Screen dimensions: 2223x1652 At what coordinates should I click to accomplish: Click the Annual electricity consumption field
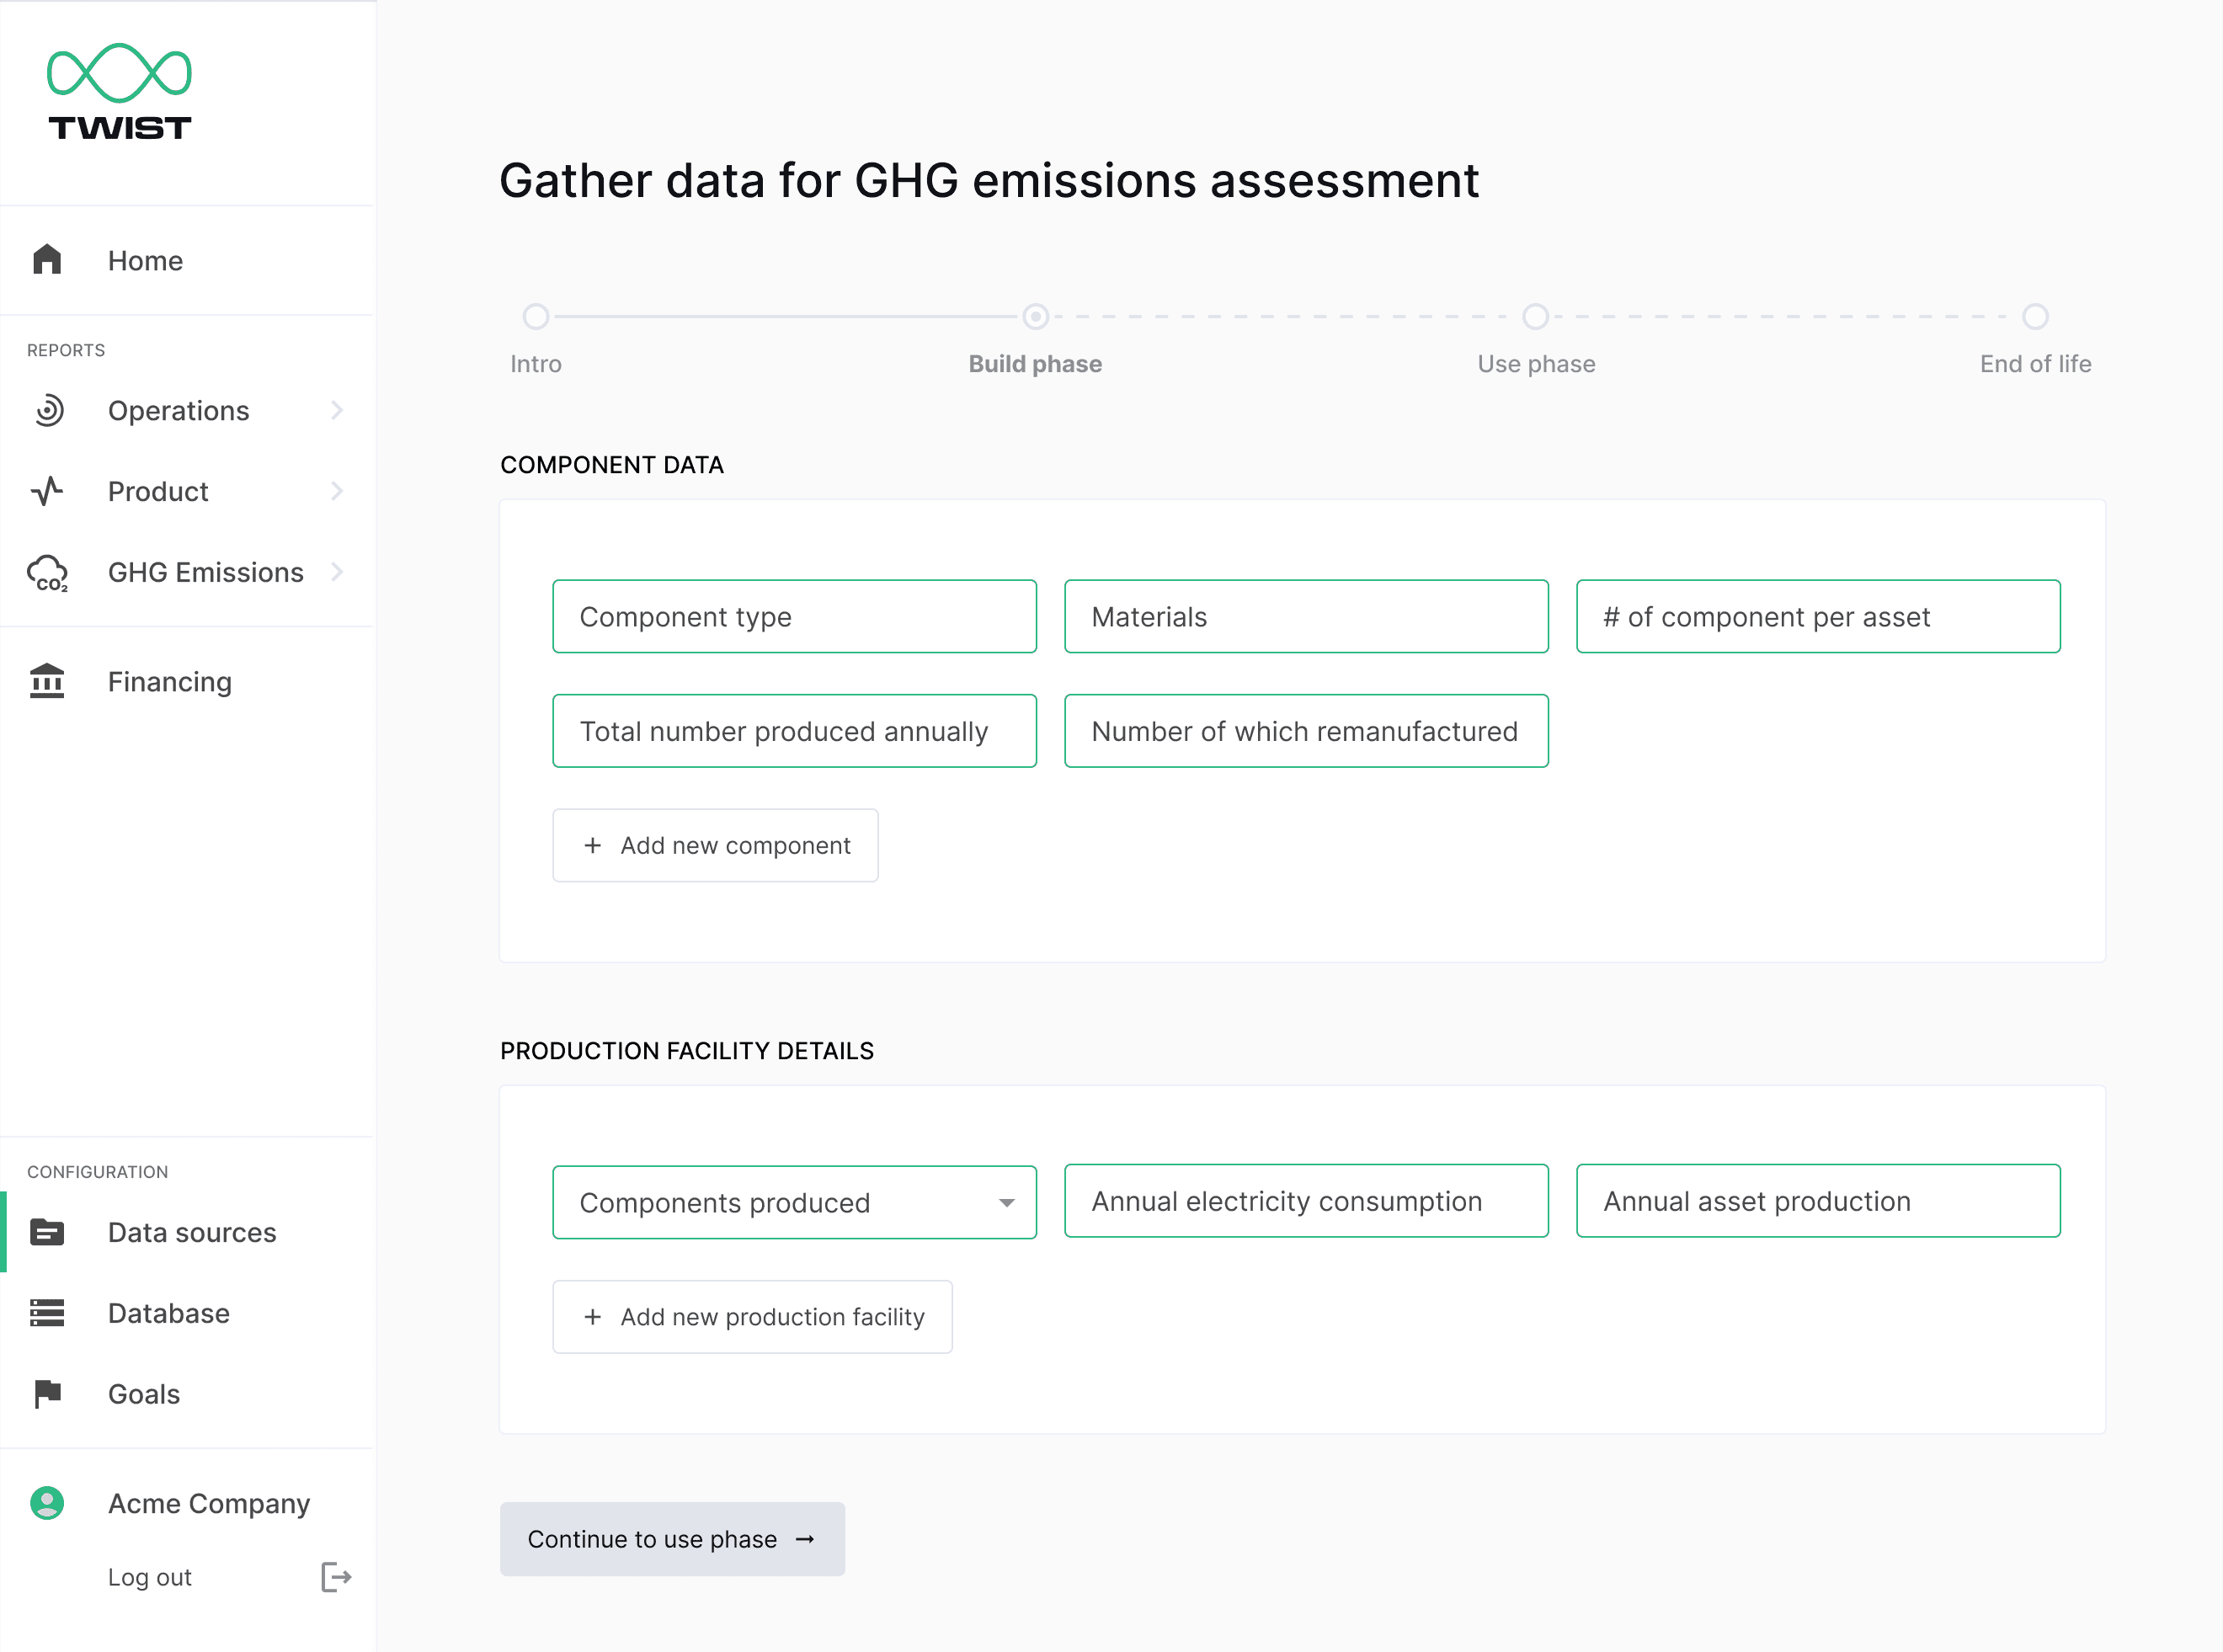(x=1306, y=1201)
